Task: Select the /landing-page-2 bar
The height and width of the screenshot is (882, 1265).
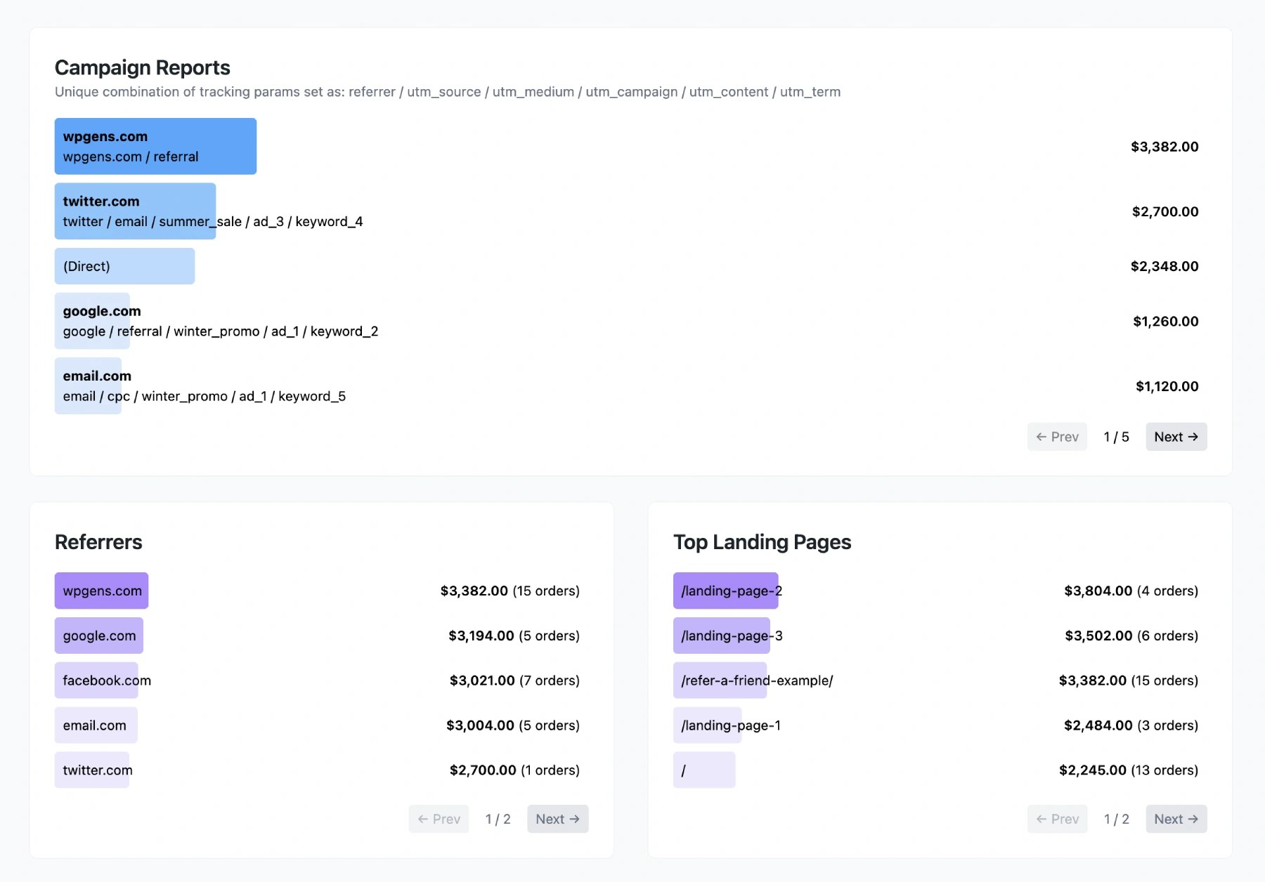Action: (x=725, y=590)
